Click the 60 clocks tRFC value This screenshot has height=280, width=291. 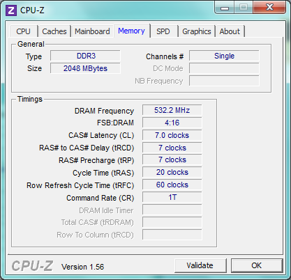(x=172, y=185)
